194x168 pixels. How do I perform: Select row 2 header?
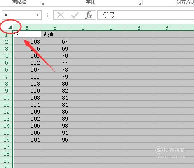point(6,42)
